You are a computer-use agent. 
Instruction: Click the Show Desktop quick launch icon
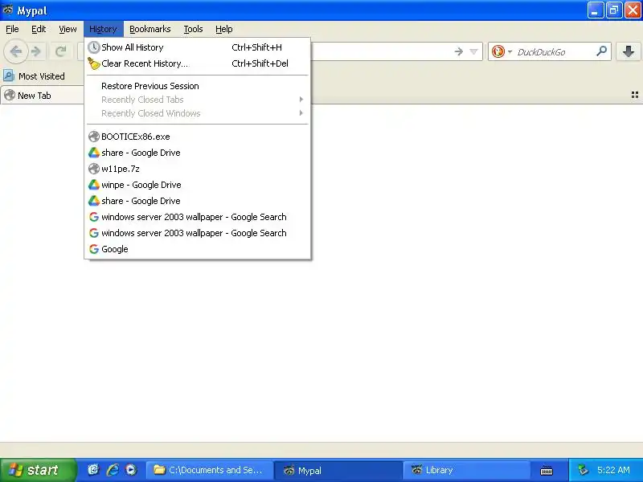93,470
